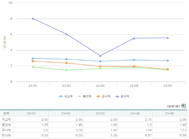Click the 2.93 value cell
Screen dimensions: 189x139
(x=31, y=120)
